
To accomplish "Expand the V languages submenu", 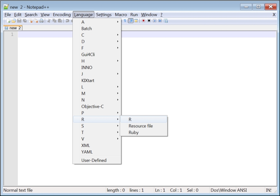I will pyautogui.click(x=97, y=139).
